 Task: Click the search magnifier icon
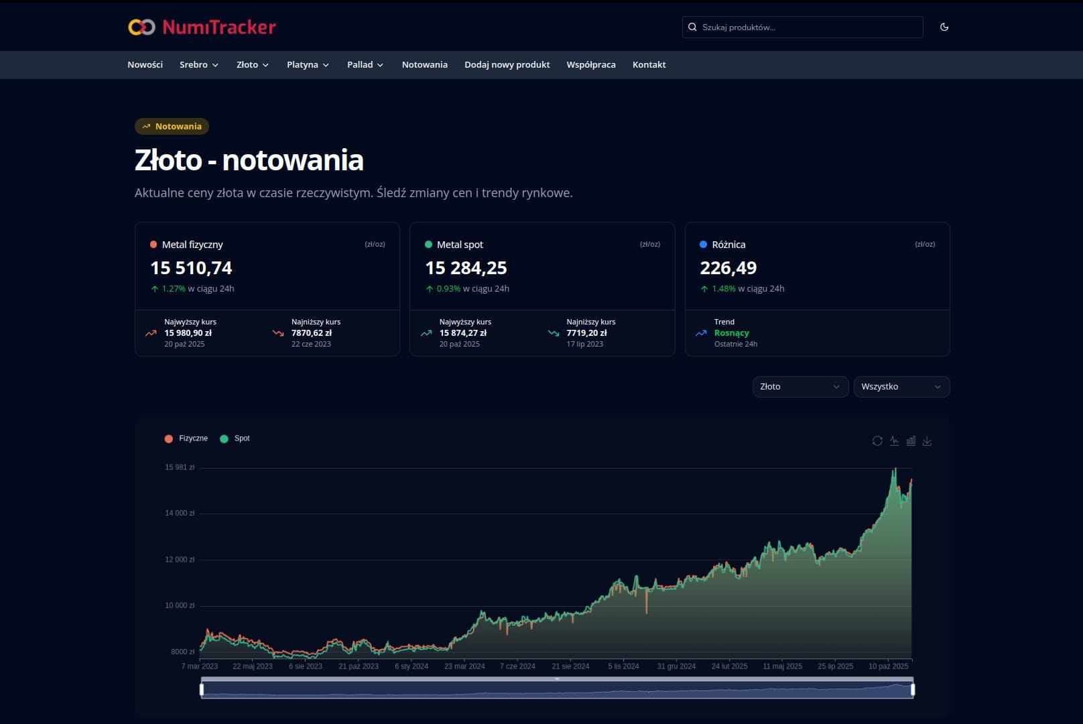693,27
